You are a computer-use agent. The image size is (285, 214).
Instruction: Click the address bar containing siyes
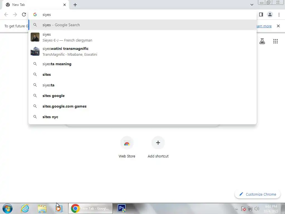(142, 14)
